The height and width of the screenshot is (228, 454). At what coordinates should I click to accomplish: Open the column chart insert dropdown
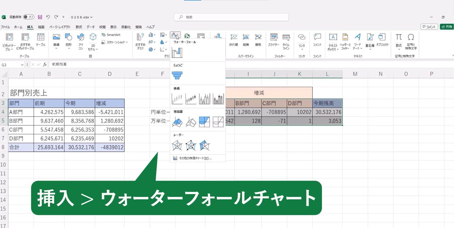coord(152,35)
